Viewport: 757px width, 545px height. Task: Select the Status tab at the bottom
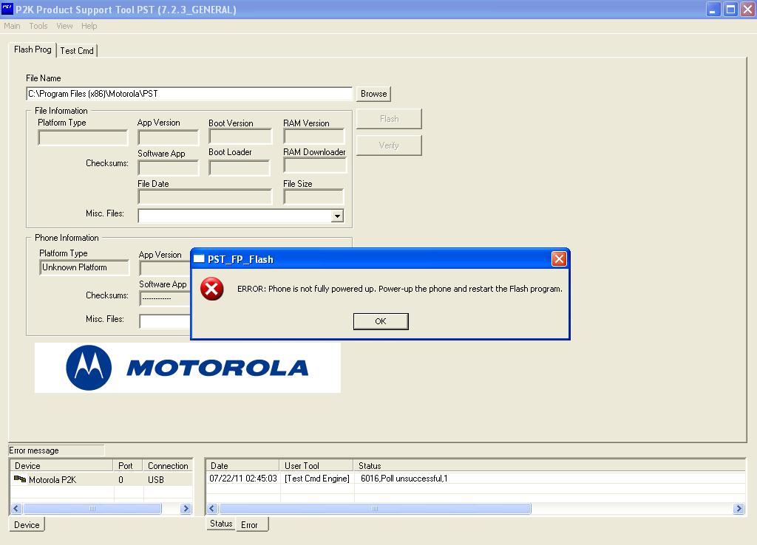coord(221,524)
